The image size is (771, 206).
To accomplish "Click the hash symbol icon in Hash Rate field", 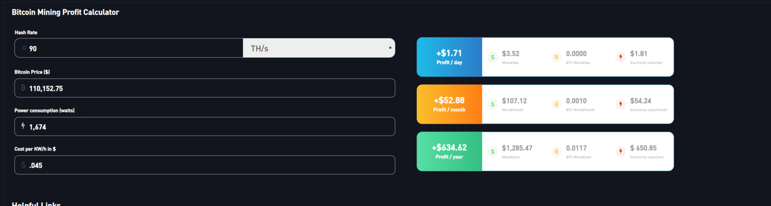I will coord(24,48).
